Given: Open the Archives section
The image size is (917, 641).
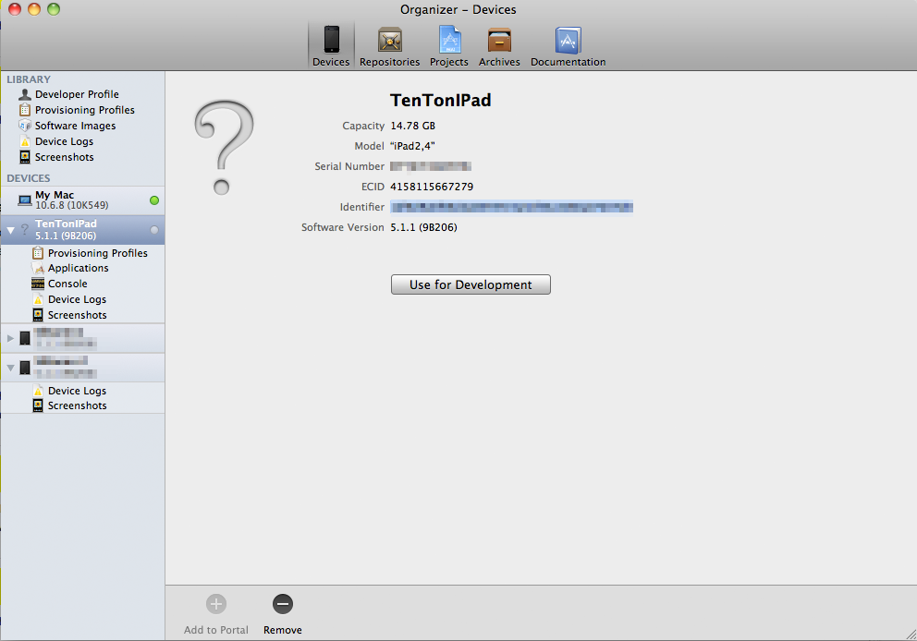Looking at the screenshot, I should pos(499,47).
